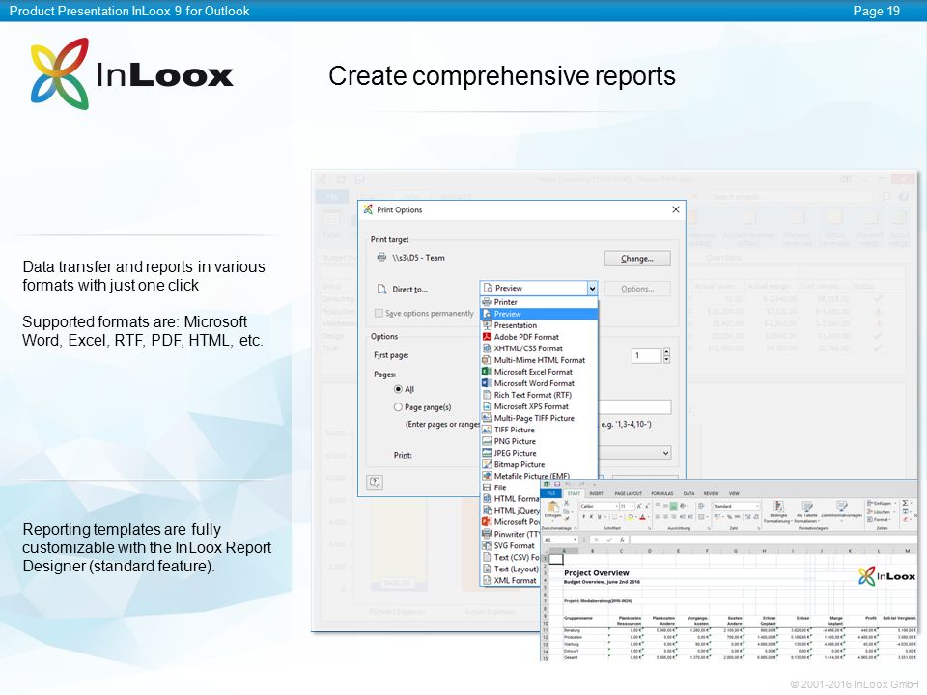
Task: Click 'Project Overview' heading in Excel sheet
Action: tap(597, 572)
